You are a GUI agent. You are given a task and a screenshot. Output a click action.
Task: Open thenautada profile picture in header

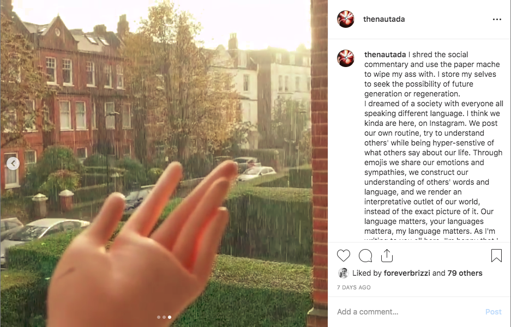coord(345,19)
